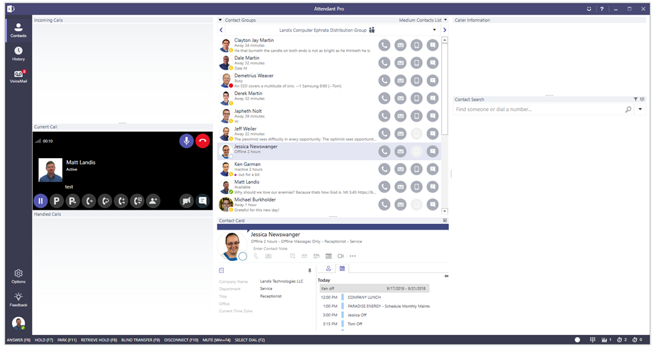Switch to contact card person tab

tap(328, 269)
